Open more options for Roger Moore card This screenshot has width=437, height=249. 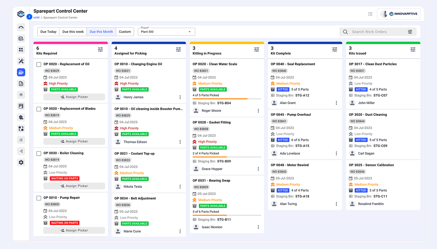[x=258, y=111]
